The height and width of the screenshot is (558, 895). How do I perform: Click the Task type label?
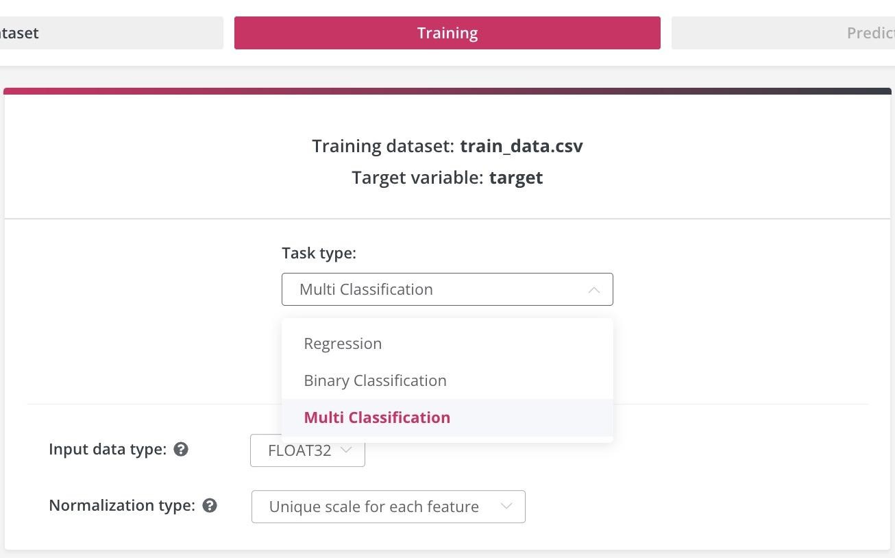(319, 253)
